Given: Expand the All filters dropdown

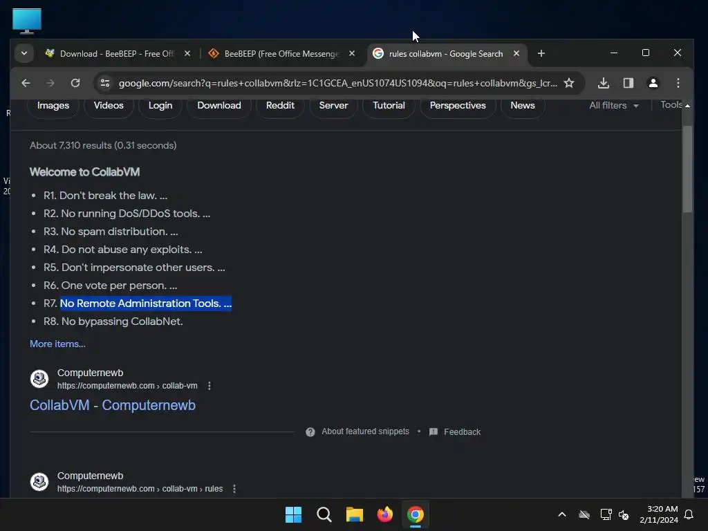Looking at the screenshot, I should pos(614,105).
